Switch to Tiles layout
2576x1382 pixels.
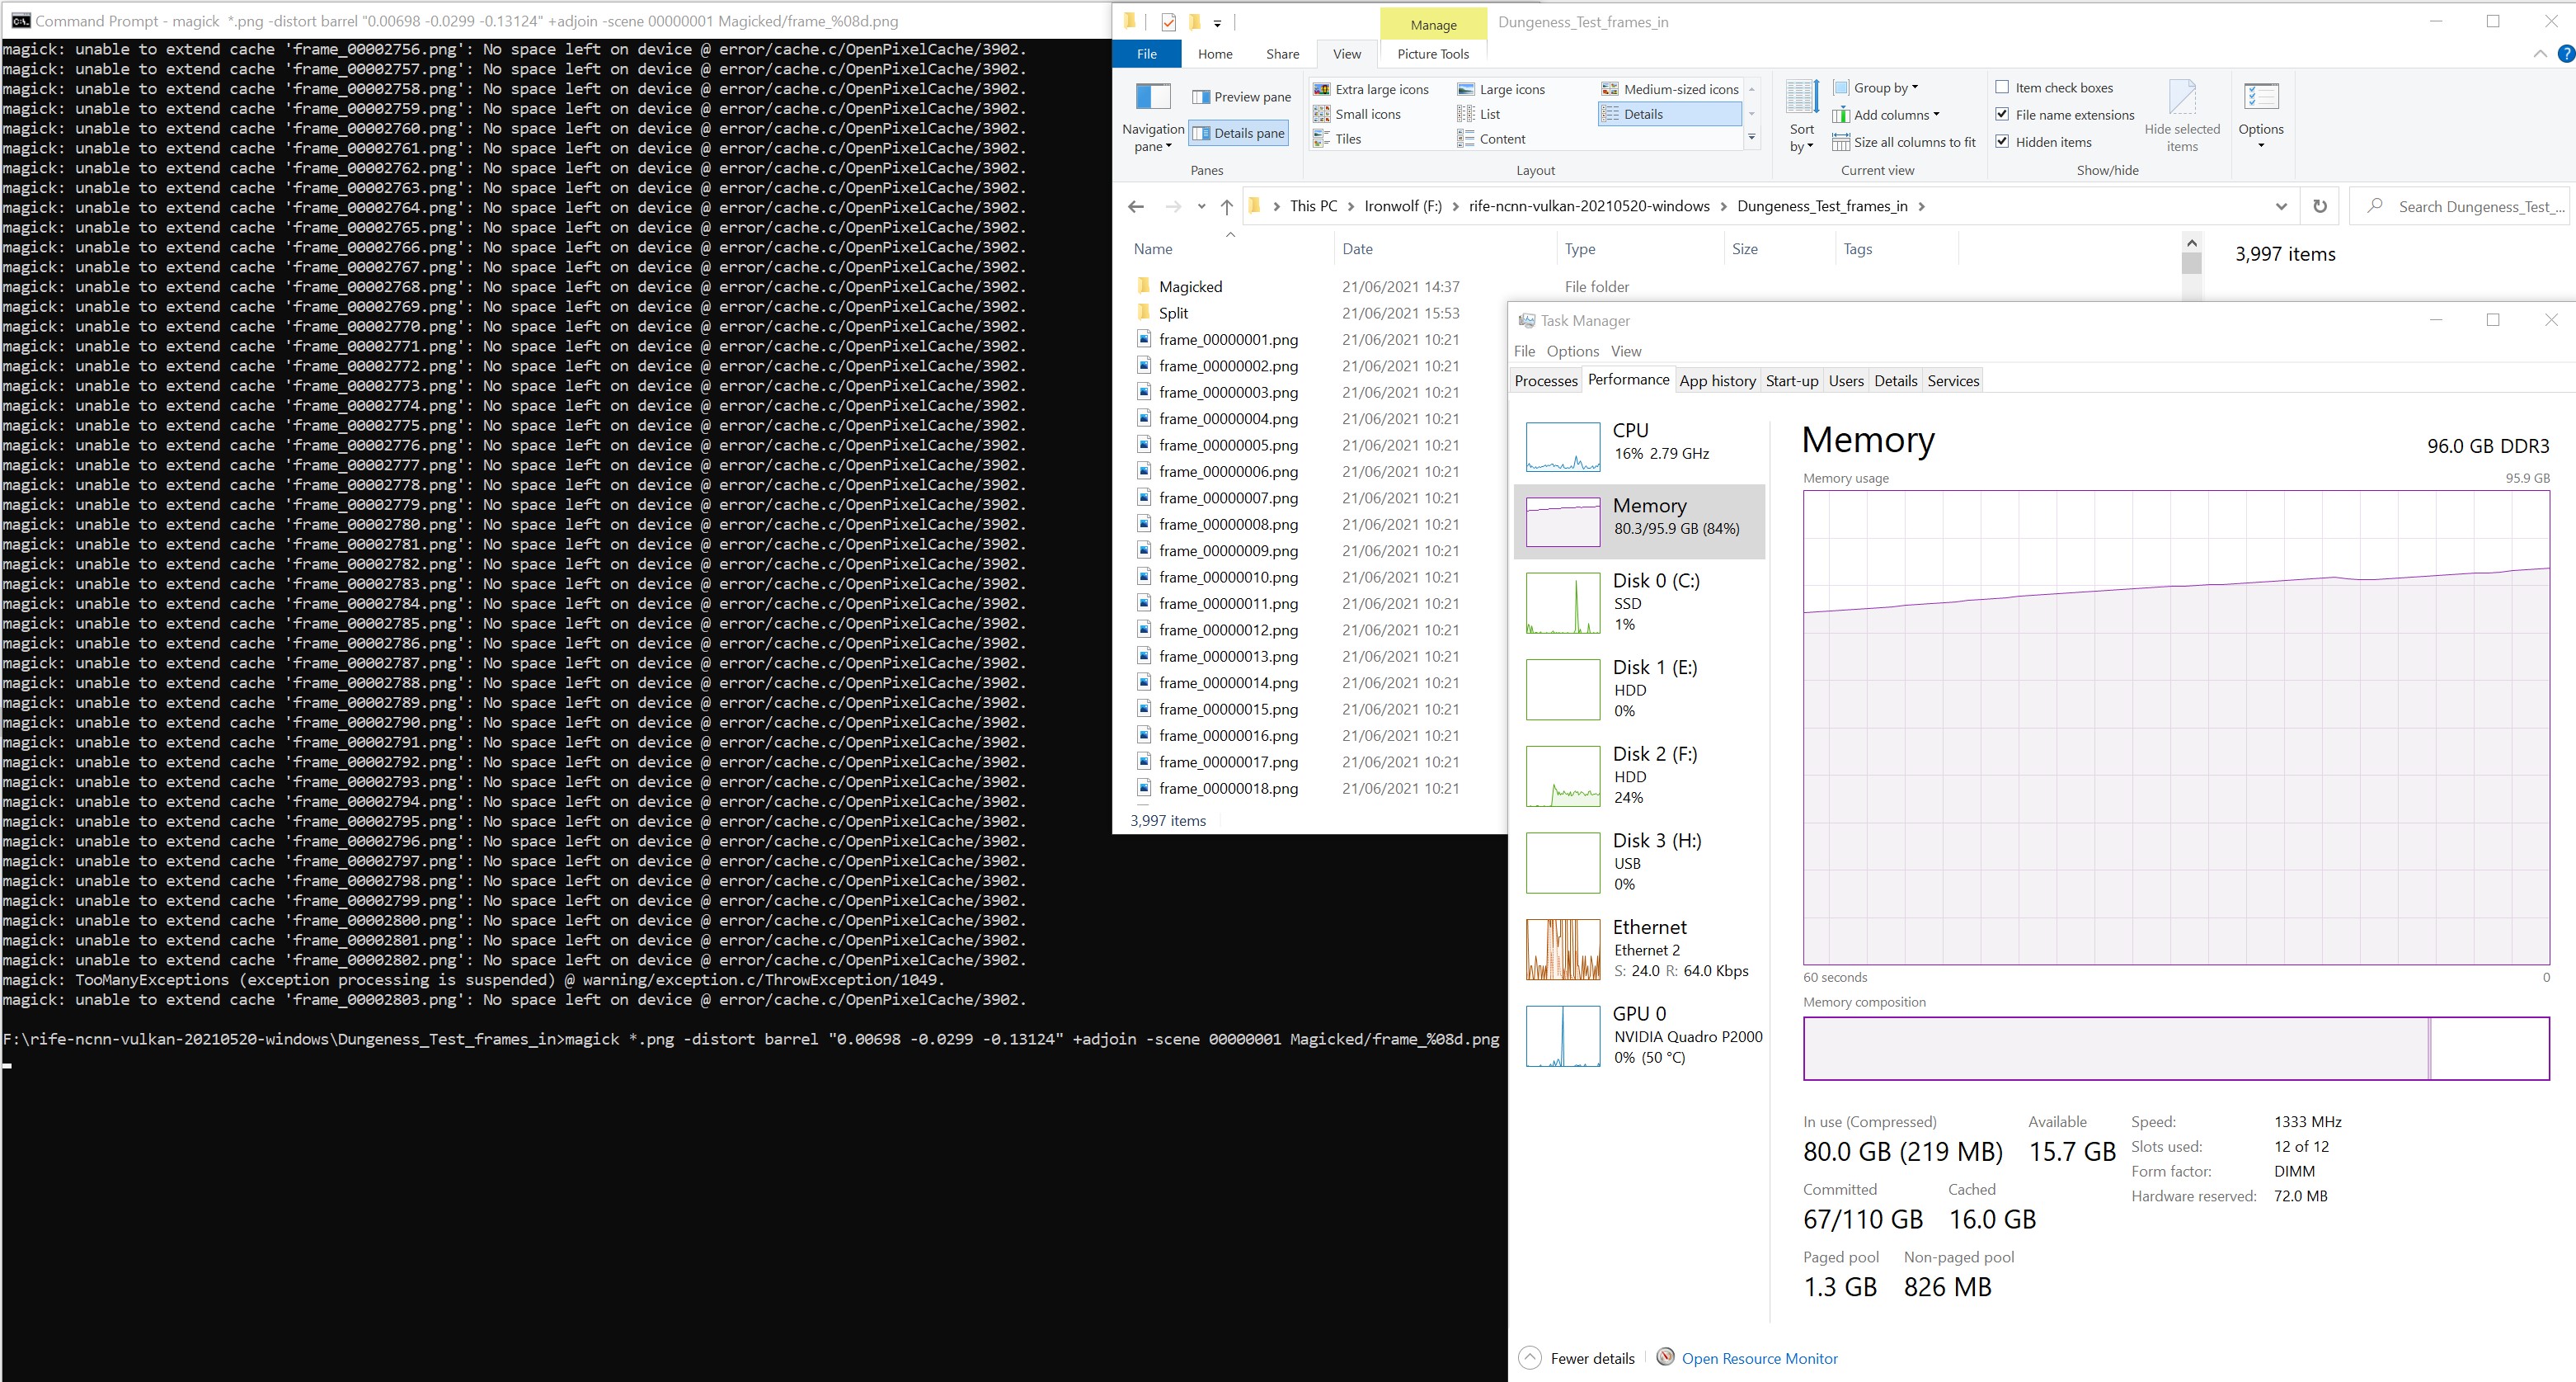click(x=1337, y=139)
